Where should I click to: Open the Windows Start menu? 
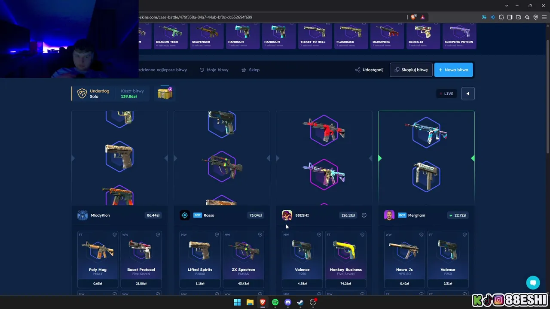coord(237,302)
